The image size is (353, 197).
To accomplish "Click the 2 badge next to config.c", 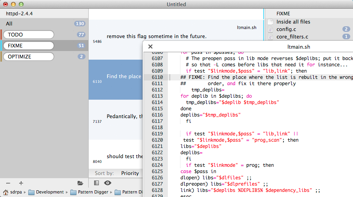I will click(x=346, y=29).
